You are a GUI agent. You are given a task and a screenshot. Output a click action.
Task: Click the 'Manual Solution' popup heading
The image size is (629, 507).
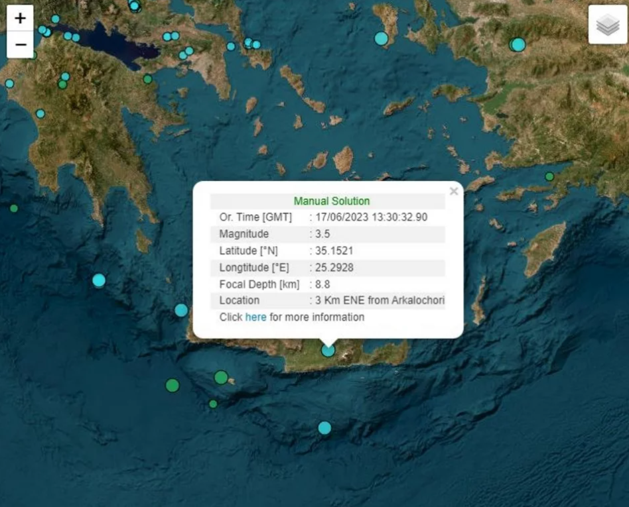(332, 201)
